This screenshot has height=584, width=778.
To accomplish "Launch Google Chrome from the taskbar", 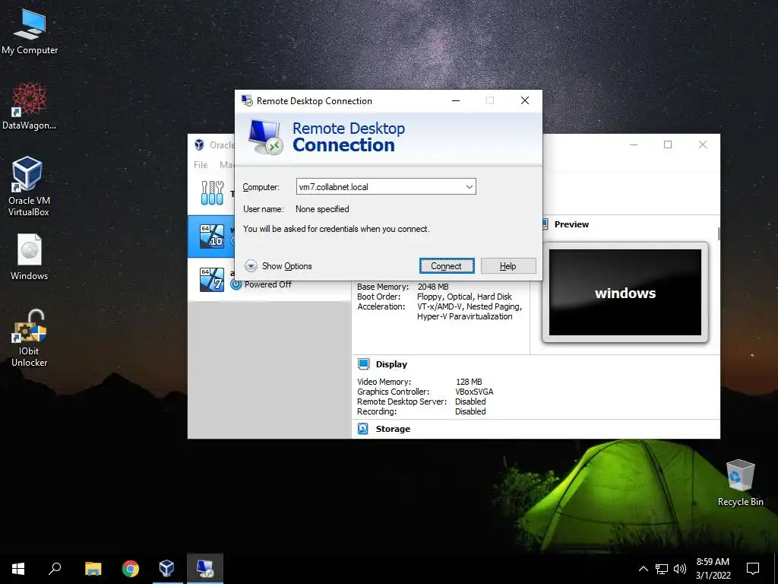I will (130, 569).
